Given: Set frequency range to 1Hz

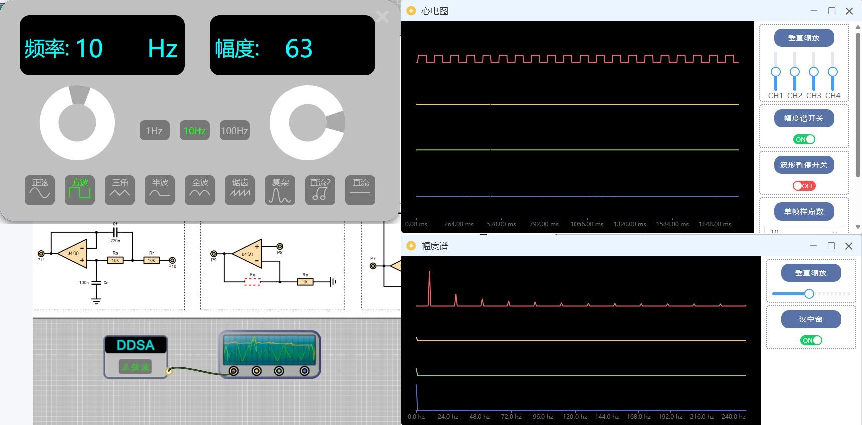Looking at the screenshot, I should click(x=154, y=131).
